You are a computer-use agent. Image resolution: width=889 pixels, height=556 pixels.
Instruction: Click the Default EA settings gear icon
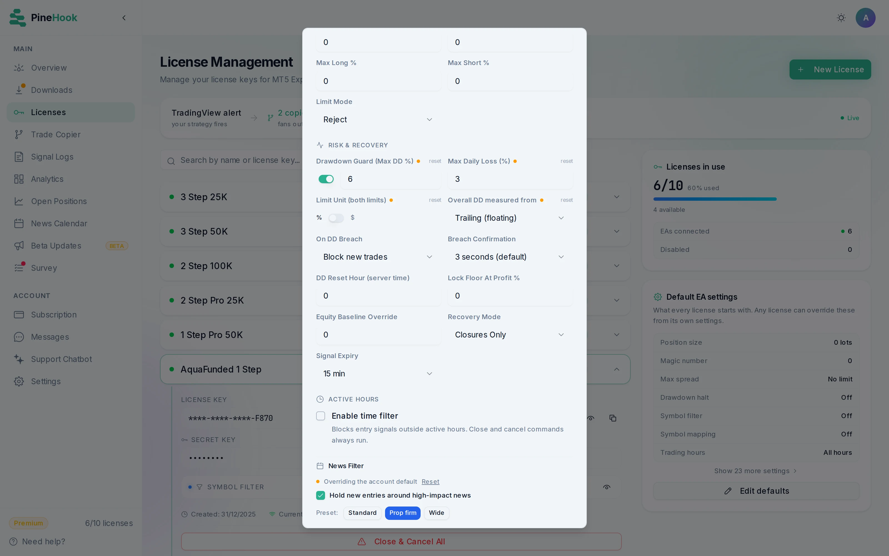click(658, 297)
